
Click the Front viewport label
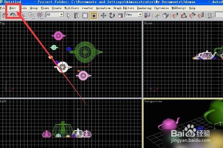[148, 23]
